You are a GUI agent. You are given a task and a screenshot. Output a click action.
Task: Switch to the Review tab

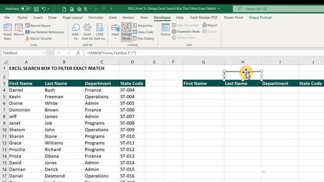(128, 18)
